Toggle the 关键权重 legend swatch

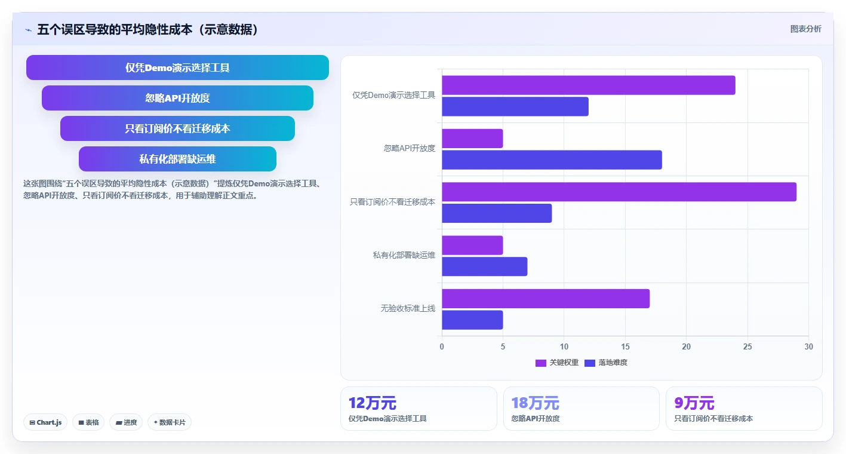541,363
